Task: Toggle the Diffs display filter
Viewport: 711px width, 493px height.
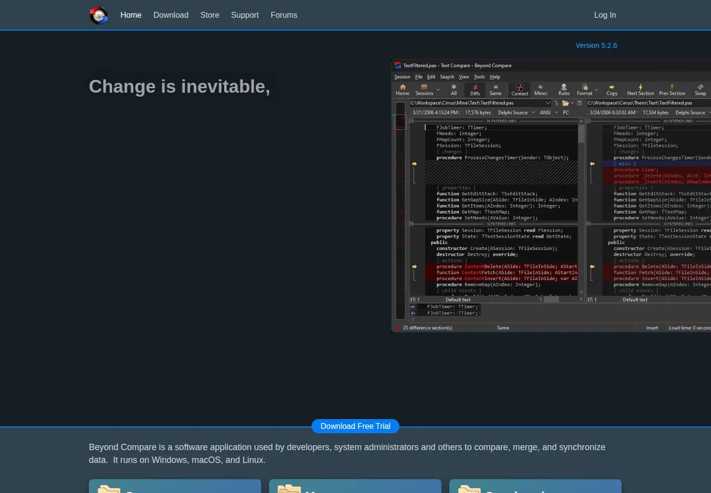Action: [x=475, y=90]
